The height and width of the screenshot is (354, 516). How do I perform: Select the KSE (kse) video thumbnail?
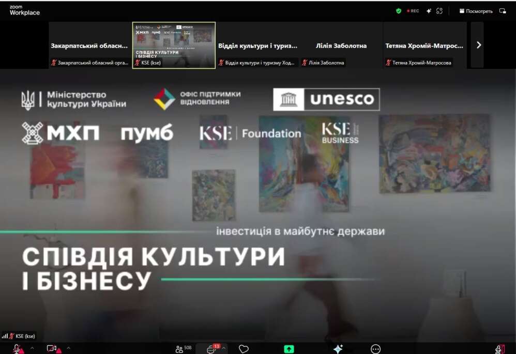click(174, 45)
